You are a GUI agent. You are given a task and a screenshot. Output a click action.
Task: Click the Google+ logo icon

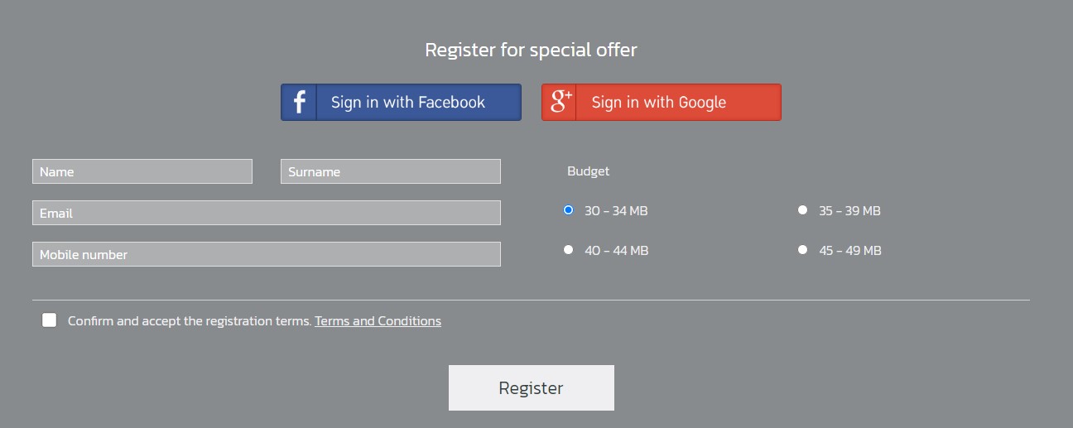559,103
